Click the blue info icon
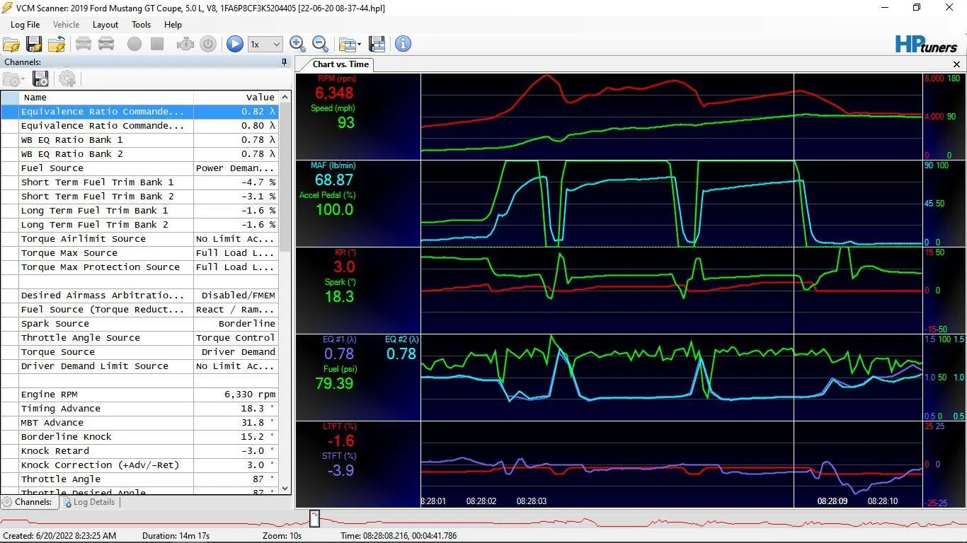Image resolution: width=967 pixels, height=543 pixels. (403, 44)
